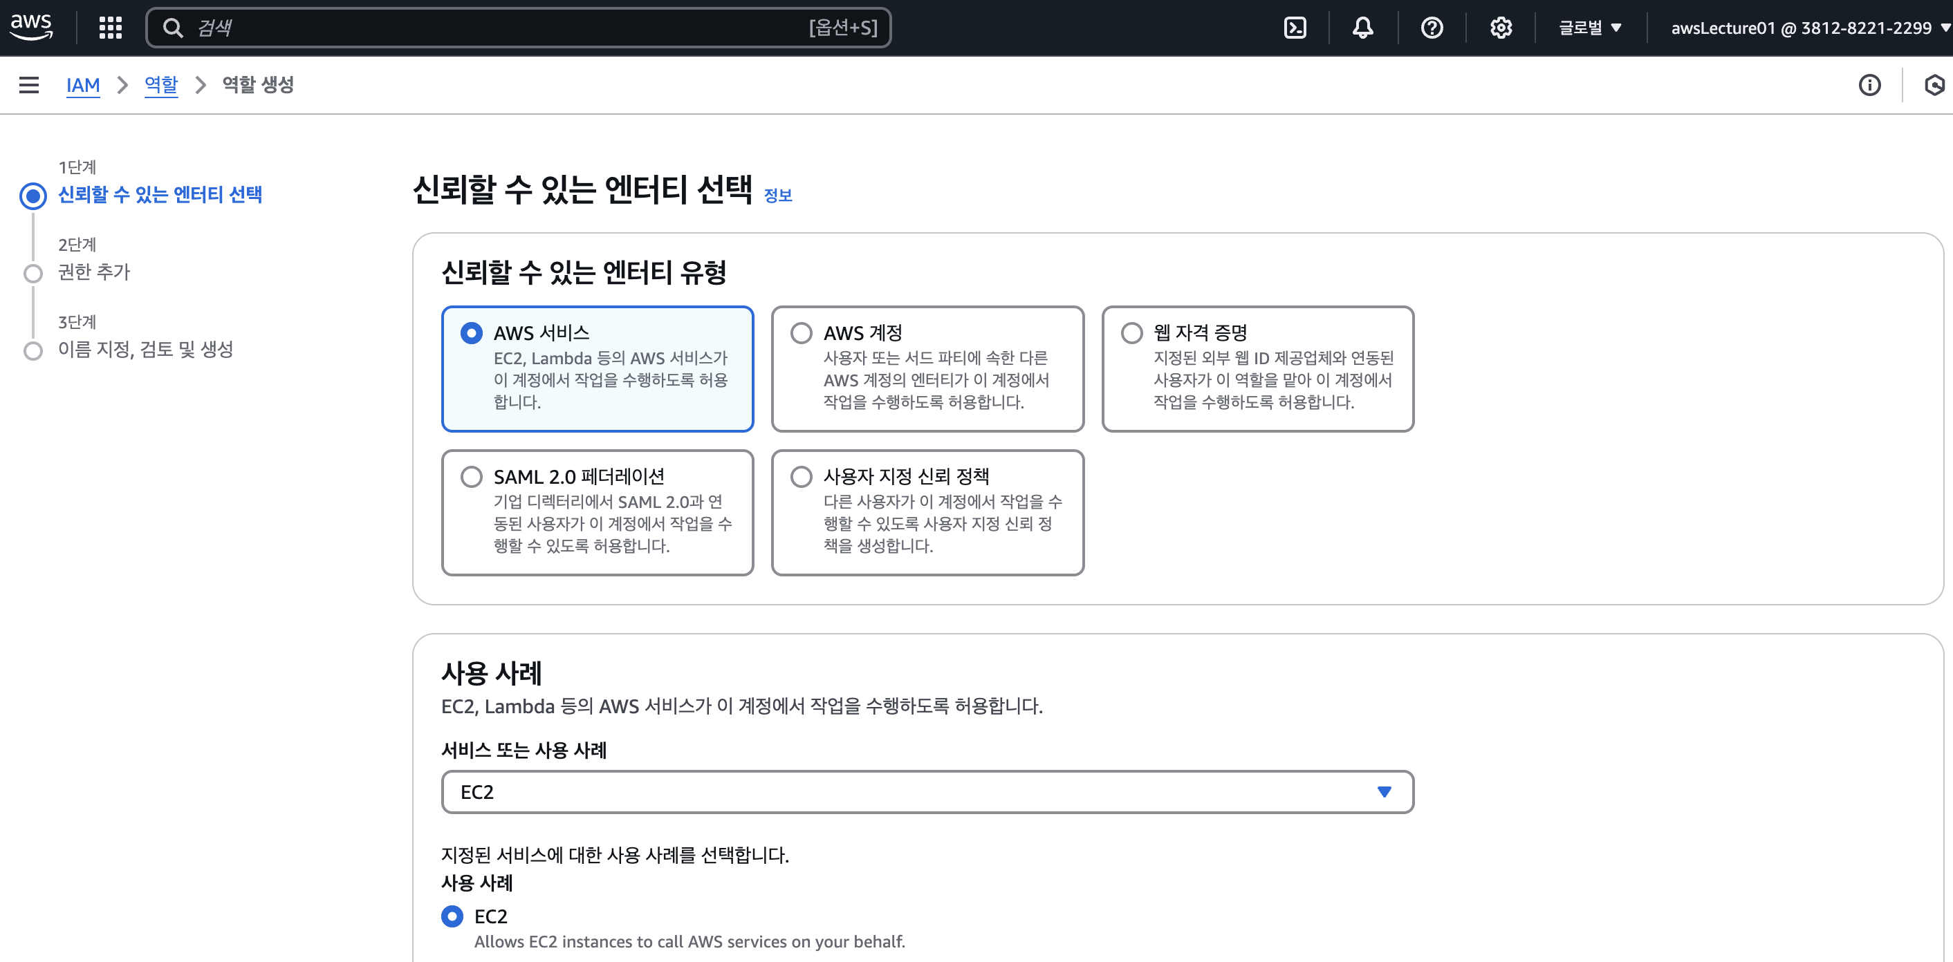The image size is (1953, 962).
Task: Click the search magnifier icon
Action: point(173,28)
